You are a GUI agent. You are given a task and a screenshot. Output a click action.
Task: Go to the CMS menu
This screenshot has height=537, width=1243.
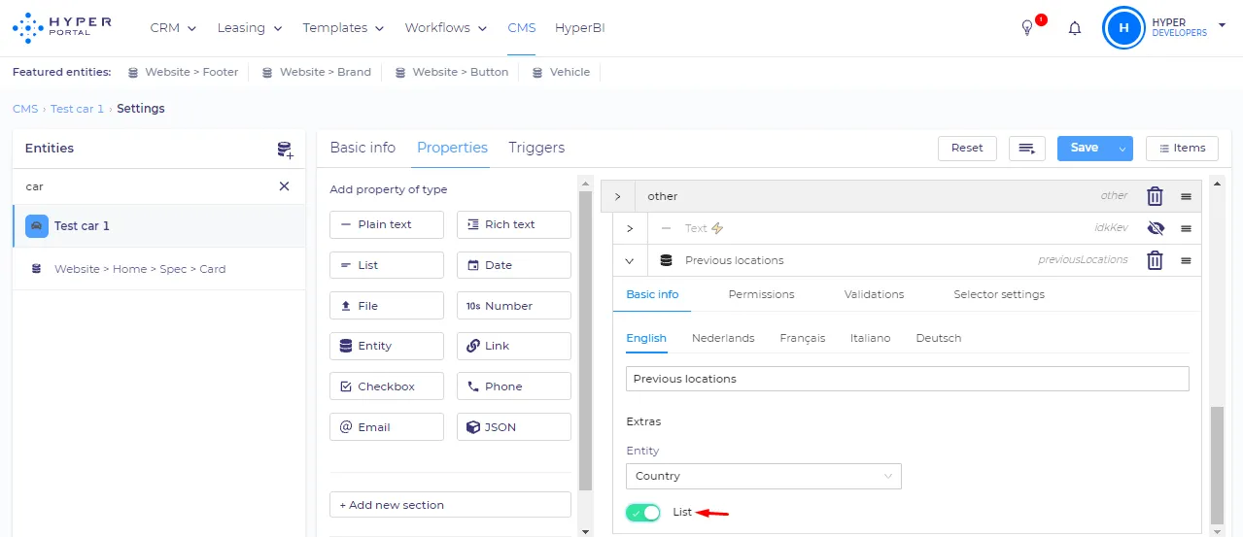(522, 28)
